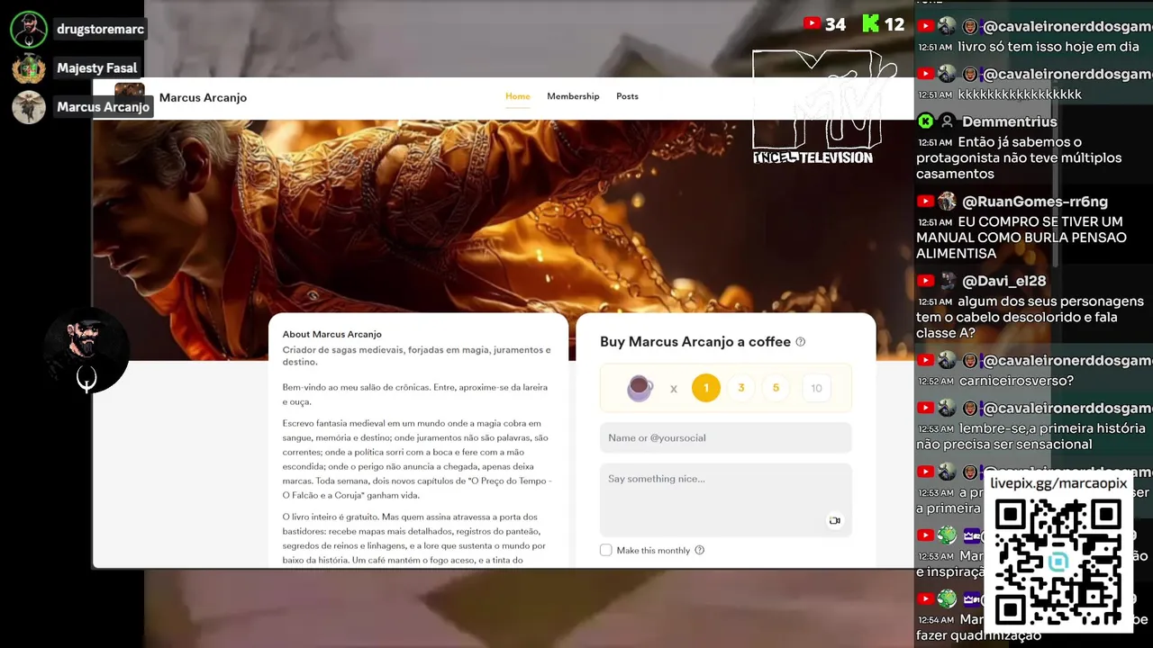Click the avatar beside @RuanGomes-rr6ng
The width and height of the screenshot is (1153, 648).
(x=947, y=202)
